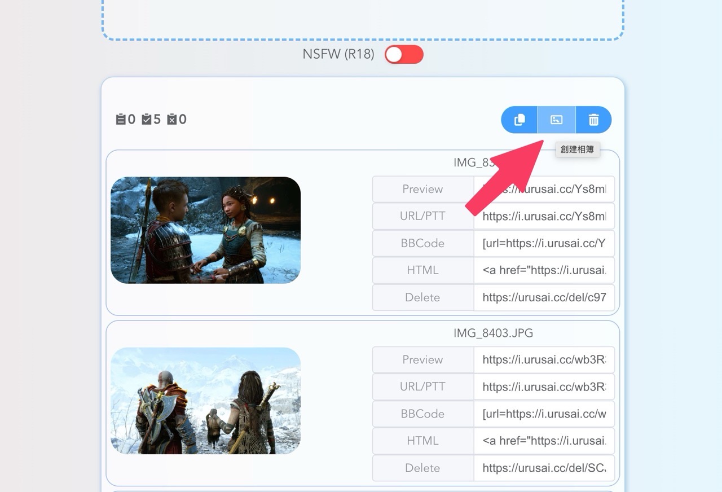Click HTML label under IMG_8403.JPG
The width and height of the screenshot is (722, 492).
[422, 441]
